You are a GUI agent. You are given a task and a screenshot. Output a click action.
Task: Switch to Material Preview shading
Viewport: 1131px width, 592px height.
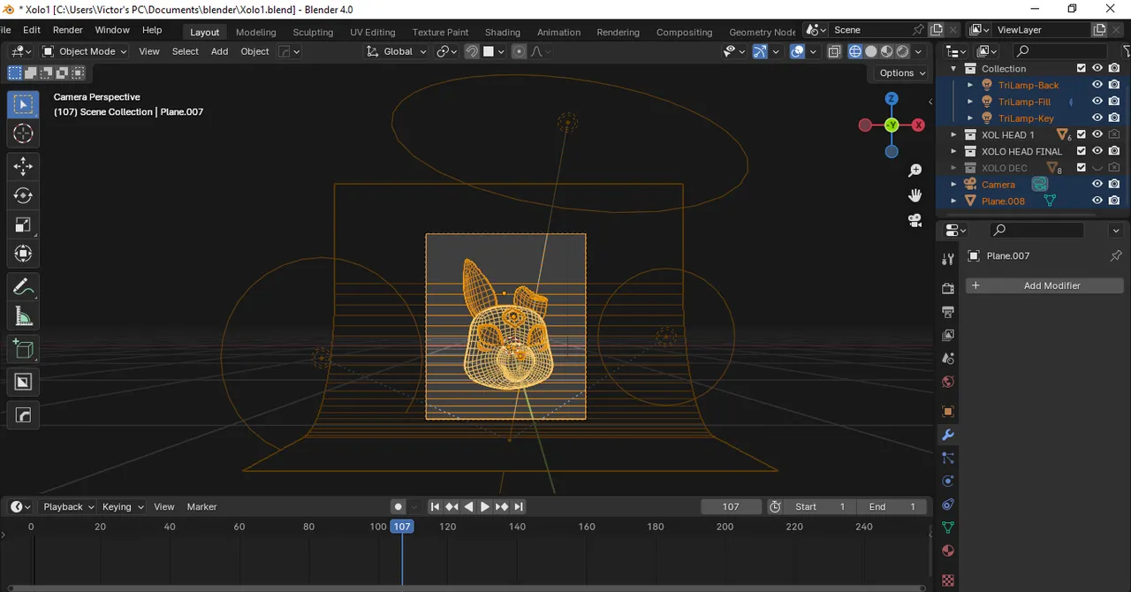point(887,51)
